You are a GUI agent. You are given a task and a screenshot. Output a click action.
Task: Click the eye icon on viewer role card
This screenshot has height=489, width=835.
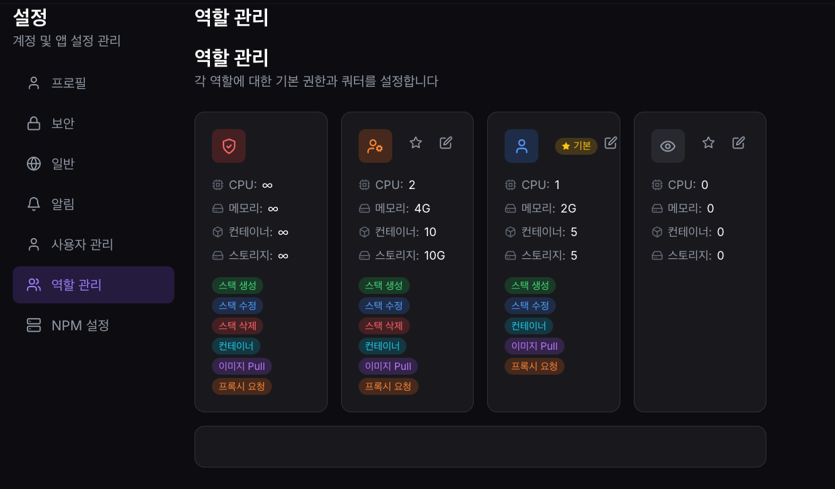pos(667,145)
